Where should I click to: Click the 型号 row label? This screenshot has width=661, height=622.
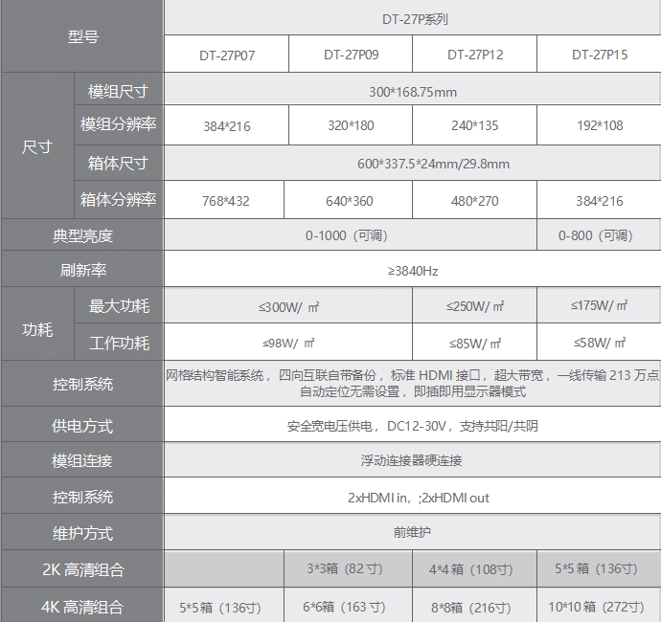click(82, 36)
